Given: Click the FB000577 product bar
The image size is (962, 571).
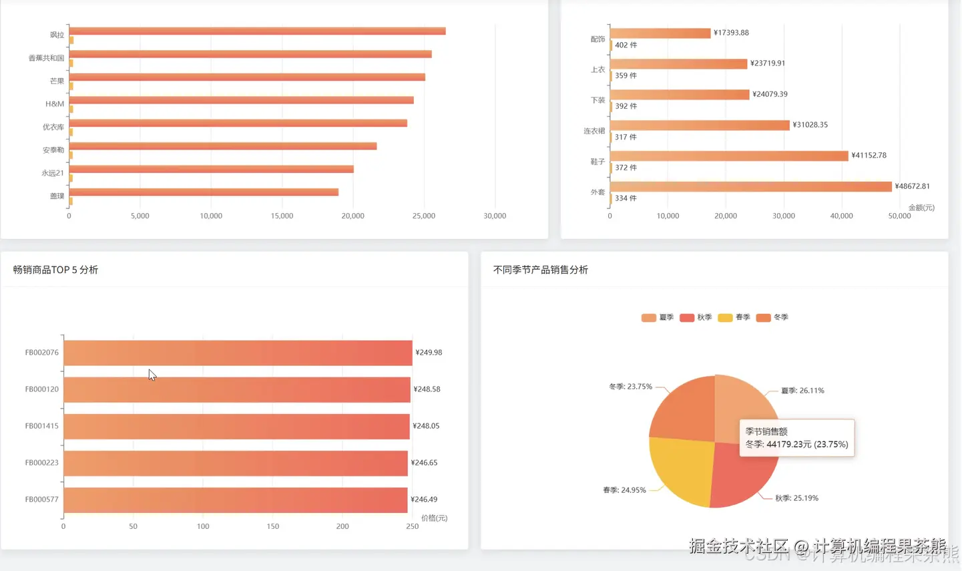Looking at the screenshot, I should coord(236,500).
